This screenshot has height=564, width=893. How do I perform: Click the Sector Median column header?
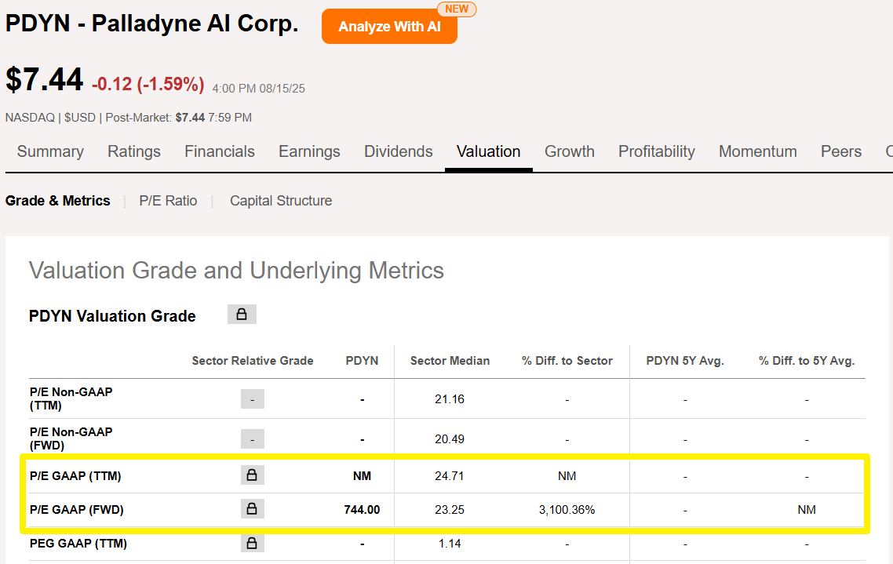click(x=450, y=361)
